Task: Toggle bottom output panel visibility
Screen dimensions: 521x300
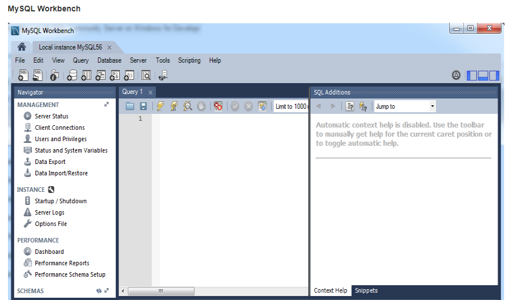Action: click(483, 76)
